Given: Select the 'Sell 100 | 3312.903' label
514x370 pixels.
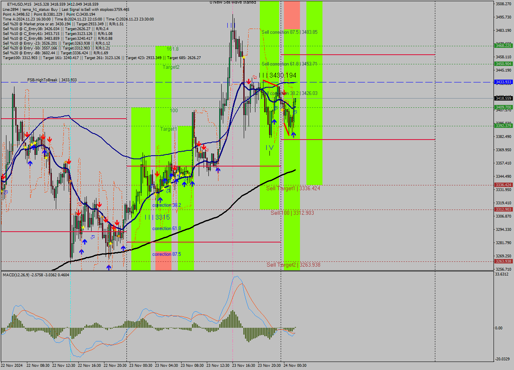Looking at the screenshot, I should (x=292, y=213).
